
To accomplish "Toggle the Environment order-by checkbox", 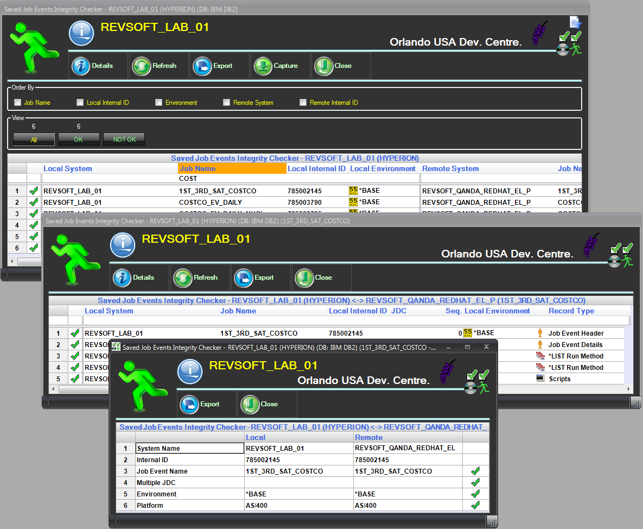I will click(159, 102).
